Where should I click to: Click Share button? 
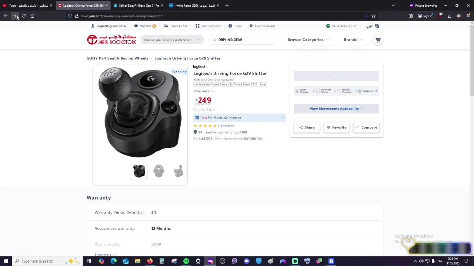(307, 127)
